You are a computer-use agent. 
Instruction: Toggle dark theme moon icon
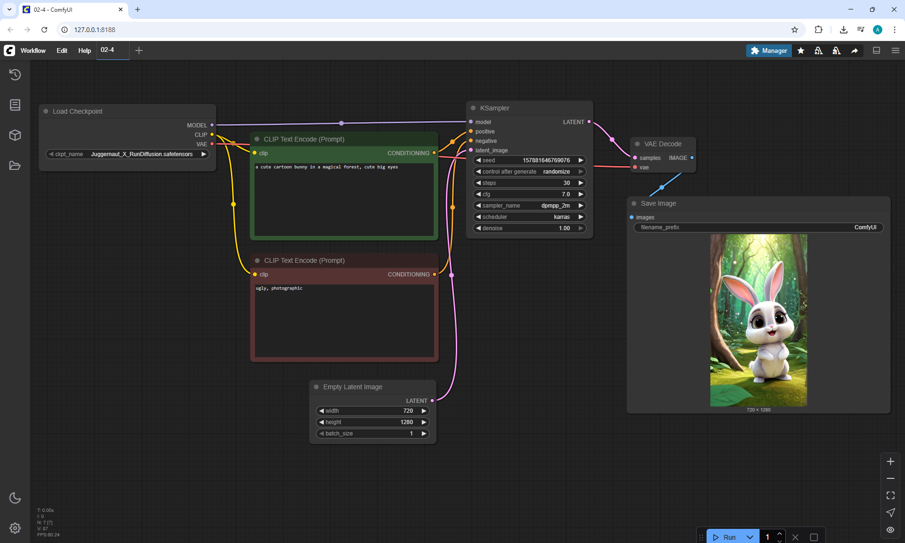[15, 498]
